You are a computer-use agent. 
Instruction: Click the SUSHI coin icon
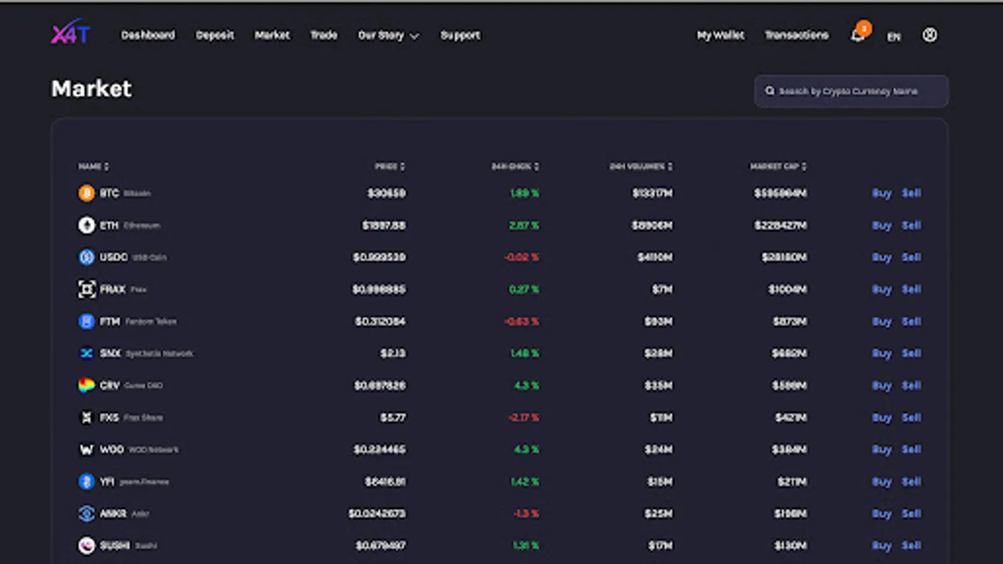pos(87,546)
